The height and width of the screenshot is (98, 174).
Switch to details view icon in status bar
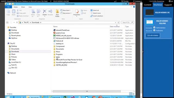131,94
